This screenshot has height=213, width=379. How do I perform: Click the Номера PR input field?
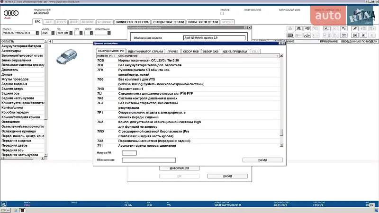pyautogui.click(x=129, y=153)
